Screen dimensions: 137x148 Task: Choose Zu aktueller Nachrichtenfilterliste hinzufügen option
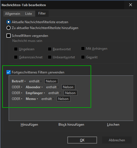click(x=8, y=28)
